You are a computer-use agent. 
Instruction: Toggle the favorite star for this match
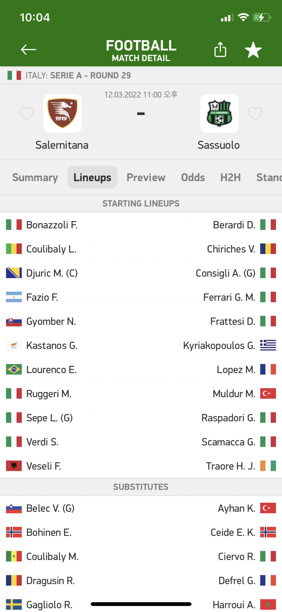(253, 50)
